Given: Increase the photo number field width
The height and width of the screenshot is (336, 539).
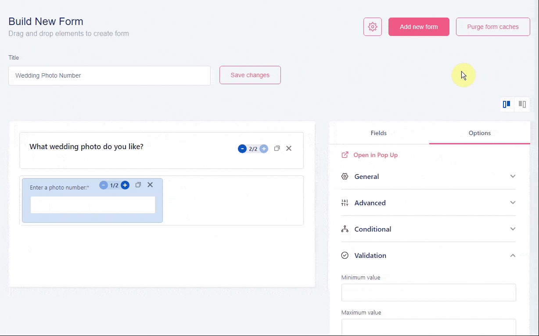Looking at the screenshot, I should coord(125,185).
